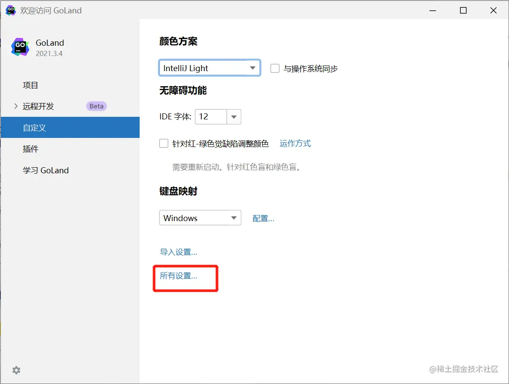Click the 运作方式 link
The width and height of the screenshot is (509, 384).
[x=295, y=143]
